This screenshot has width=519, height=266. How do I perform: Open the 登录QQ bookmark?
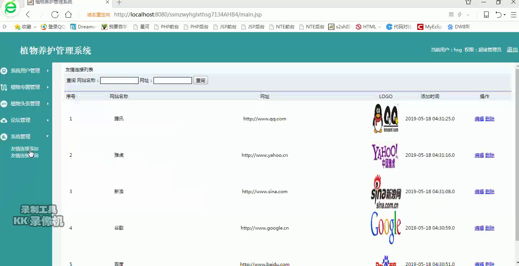[53, 27]
